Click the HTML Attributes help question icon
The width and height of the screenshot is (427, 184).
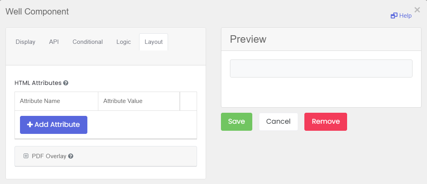pyautogui.click(x=66, y=83)
